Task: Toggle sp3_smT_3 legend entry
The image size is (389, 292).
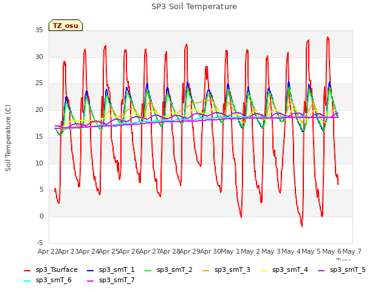Action: point(226,270)
